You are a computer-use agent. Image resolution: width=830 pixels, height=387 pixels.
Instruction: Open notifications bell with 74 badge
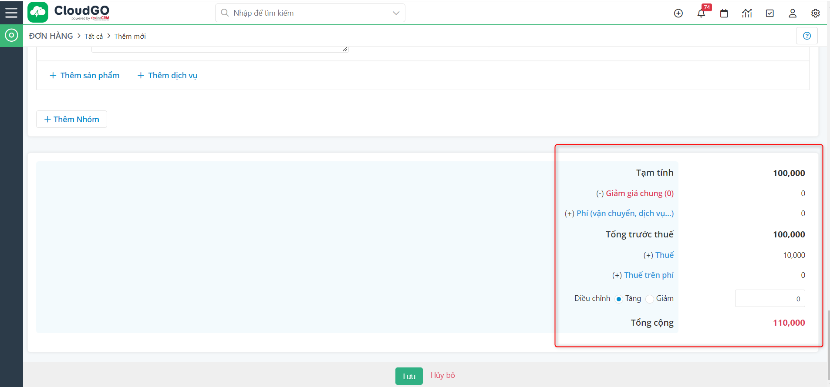(x=702, y=13)
